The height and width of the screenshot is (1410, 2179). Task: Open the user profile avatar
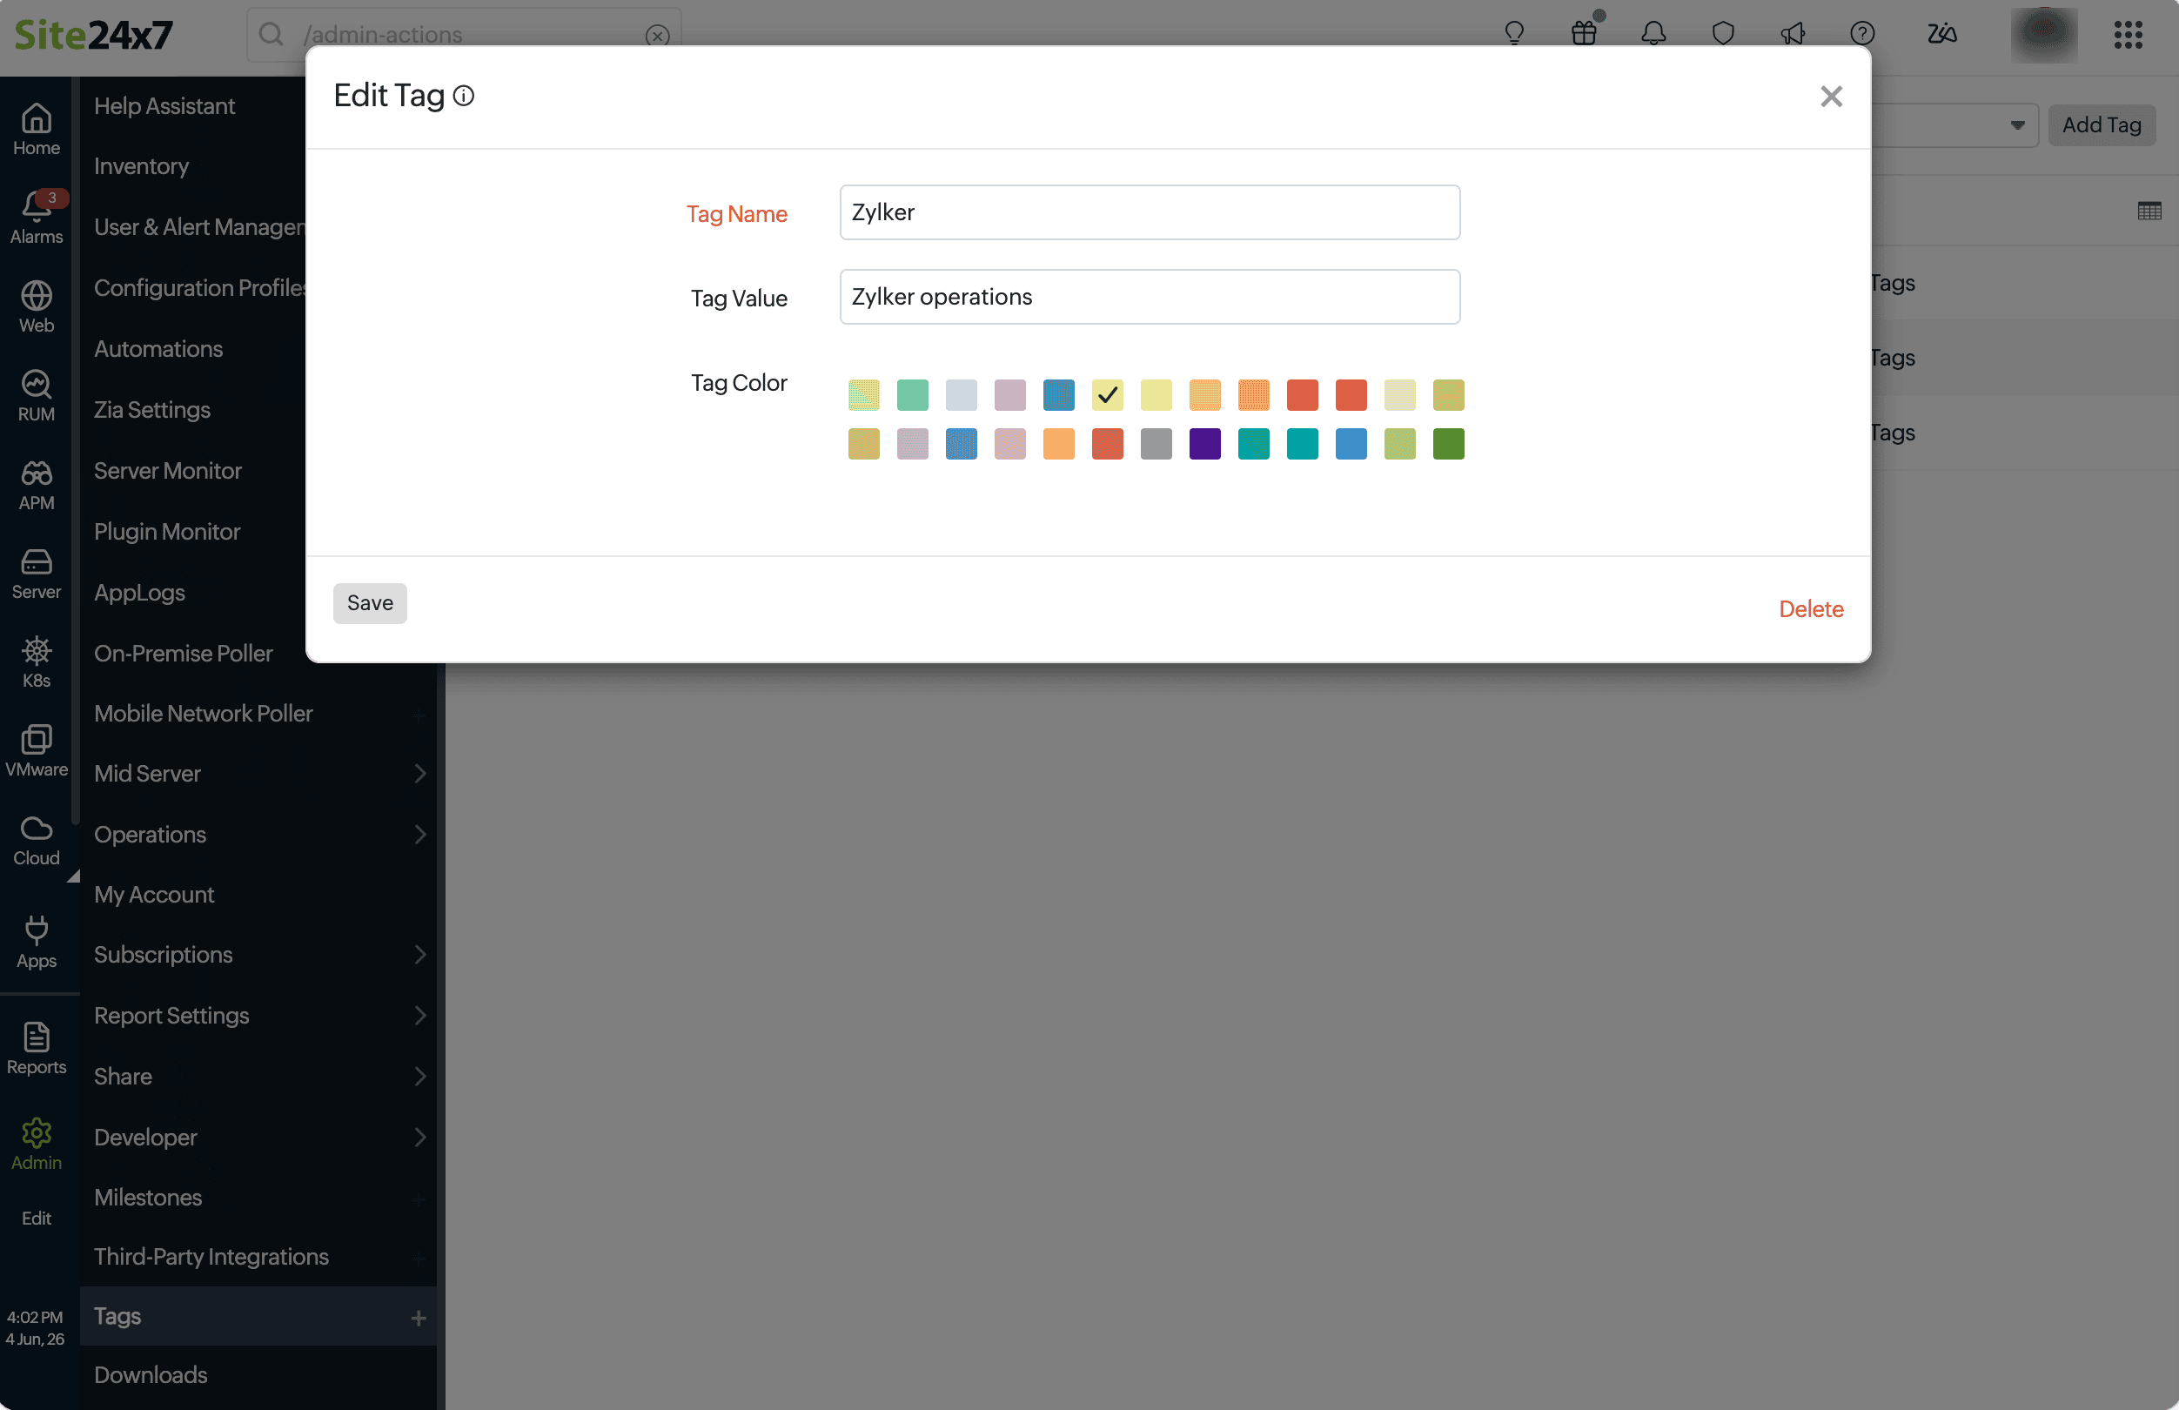point(2044,35)
